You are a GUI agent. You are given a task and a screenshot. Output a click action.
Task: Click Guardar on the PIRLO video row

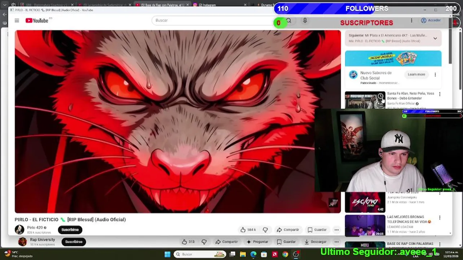point(317,230)
